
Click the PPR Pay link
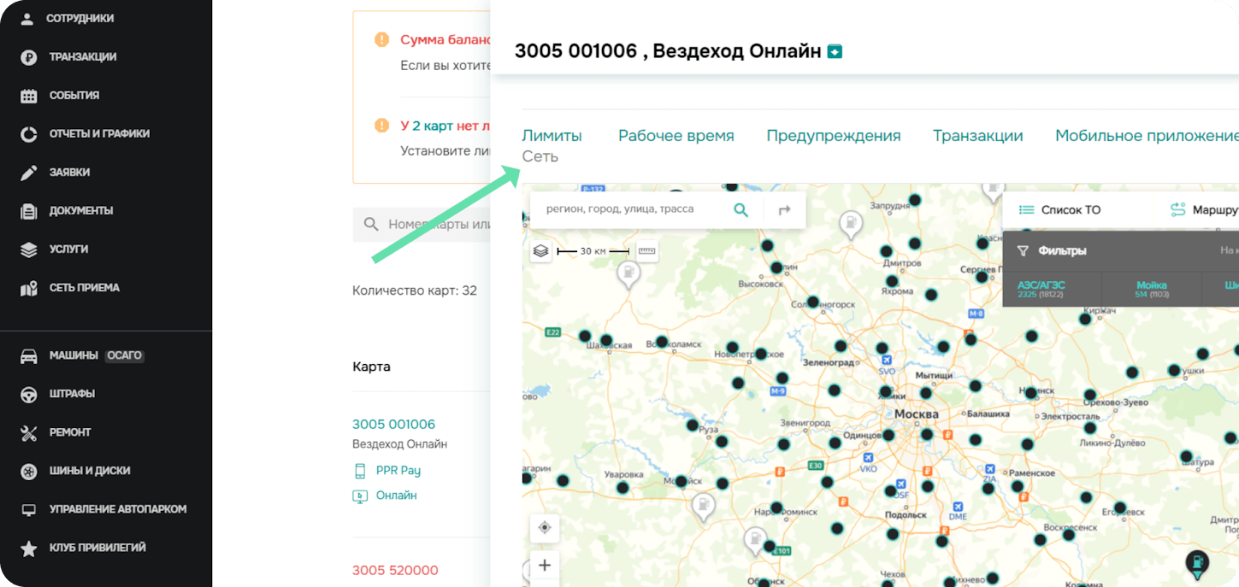pos(398,471)
